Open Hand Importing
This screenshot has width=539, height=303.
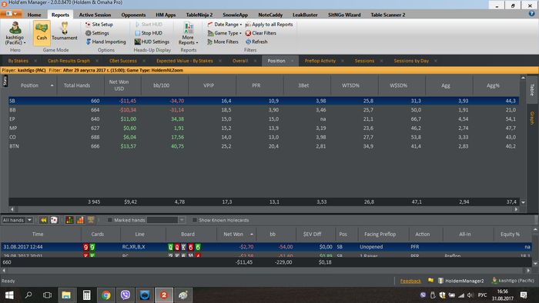pos(105,42)
